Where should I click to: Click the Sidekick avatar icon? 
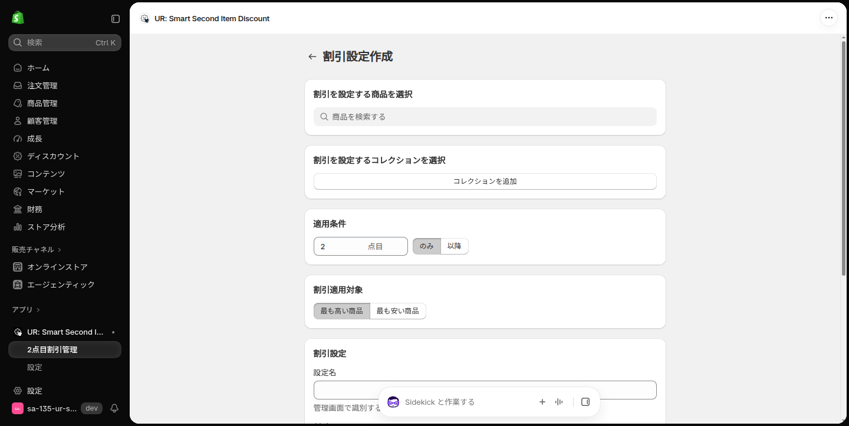point(393,402)
